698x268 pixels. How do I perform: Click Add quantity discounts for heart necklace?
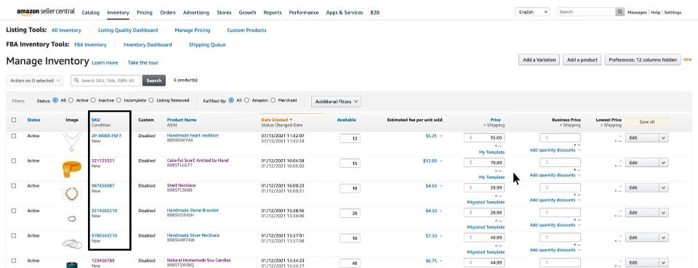tap(553, 150)
